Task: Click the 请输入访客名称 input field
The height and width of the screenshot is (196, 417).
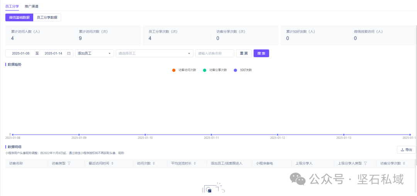Action: 215,53
